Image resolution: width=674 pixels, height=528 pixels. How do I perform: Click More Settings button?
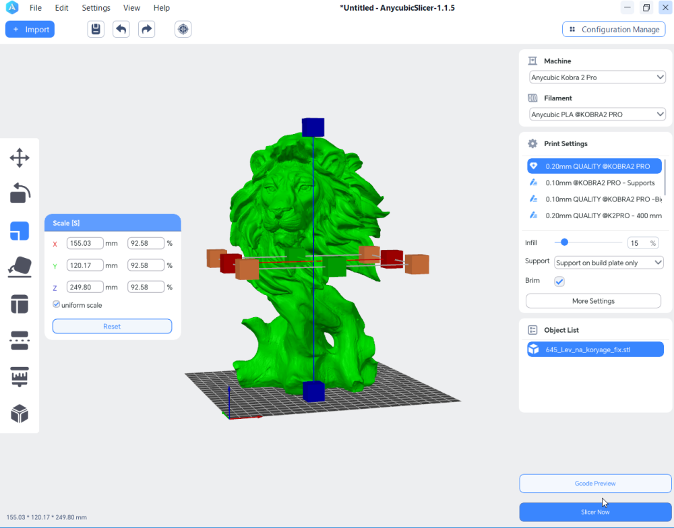593,301
